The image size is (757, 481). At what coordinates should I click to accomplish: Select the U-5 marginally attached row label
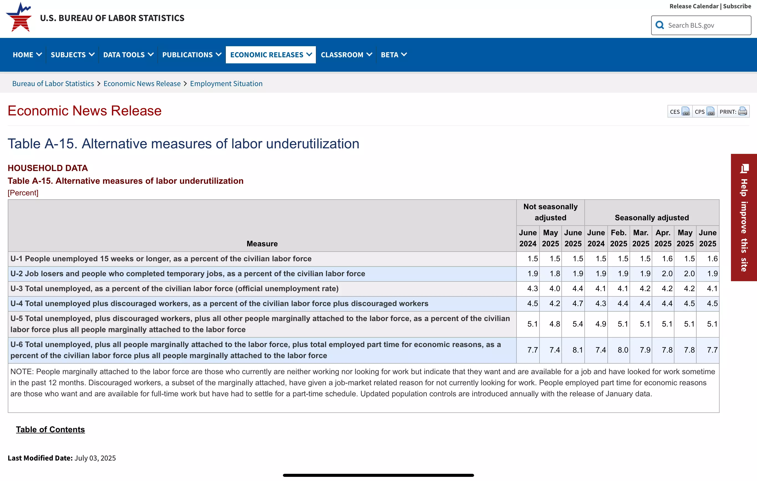click(262, 324)
